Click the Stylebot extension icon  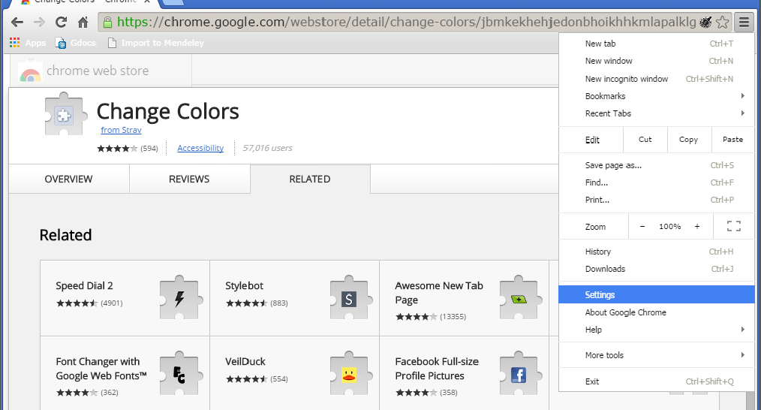[348, 299]
